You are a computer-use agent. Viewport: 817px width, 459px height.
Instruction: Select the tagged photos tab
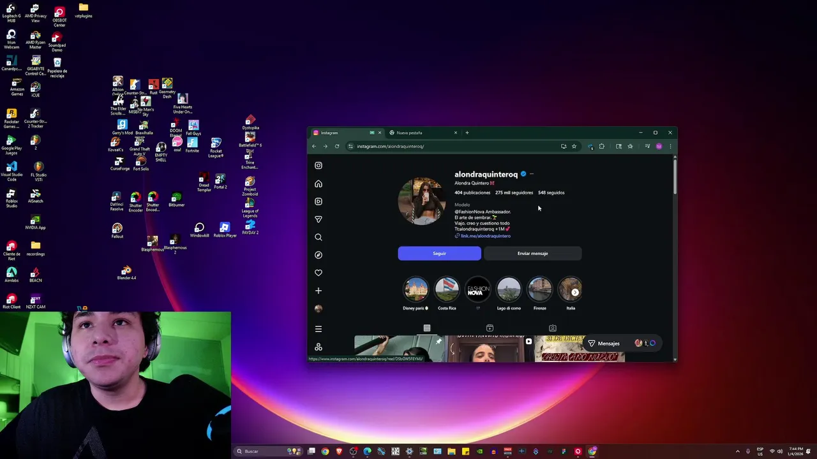(x=553, y=328)
